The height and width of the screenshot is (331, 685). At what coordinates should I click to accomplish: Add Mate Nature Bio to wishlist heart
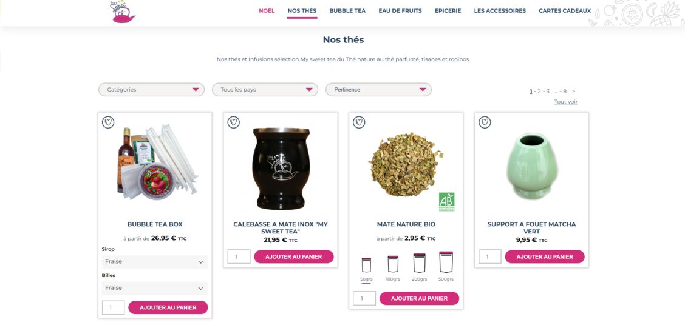click(359, 122)
